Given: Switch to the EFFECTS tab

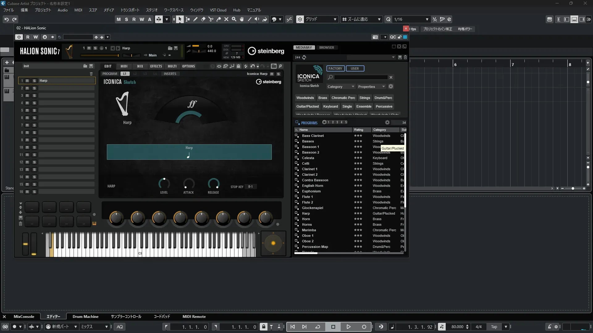Looking at the screenshot, I should pos(156,66).
